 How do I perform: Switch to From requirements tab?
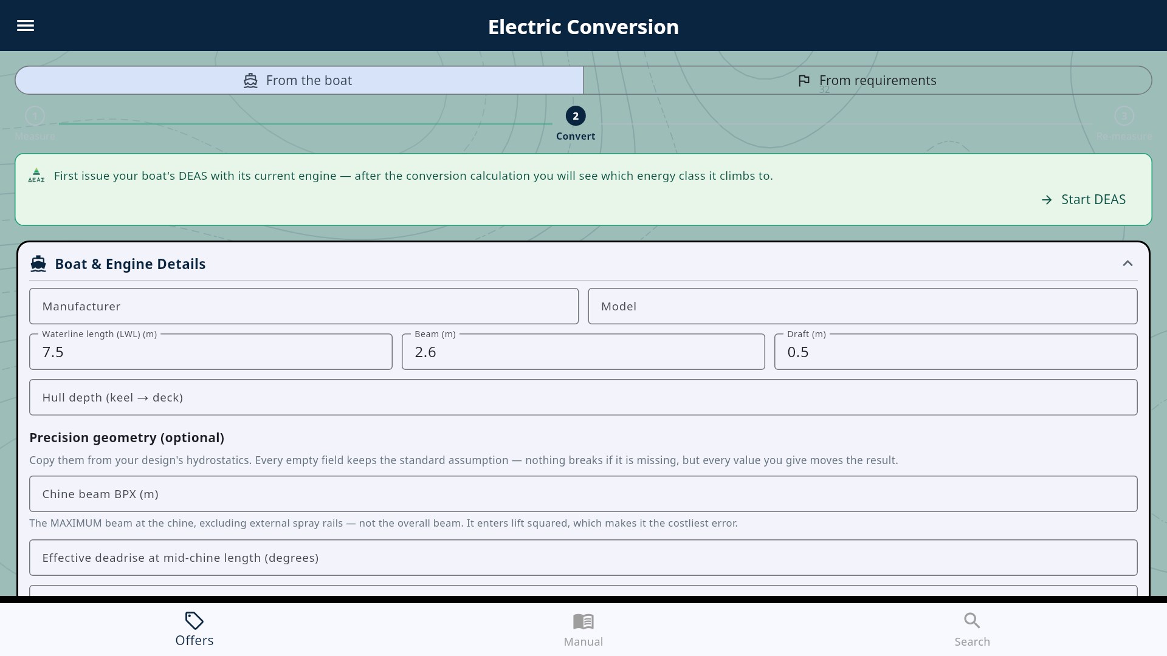(x=867, y=80)
